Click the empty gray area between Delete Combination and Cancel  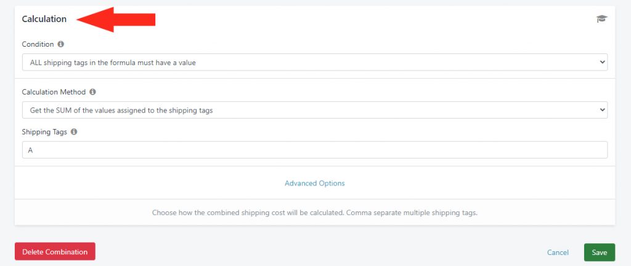[x=320, y=252]
